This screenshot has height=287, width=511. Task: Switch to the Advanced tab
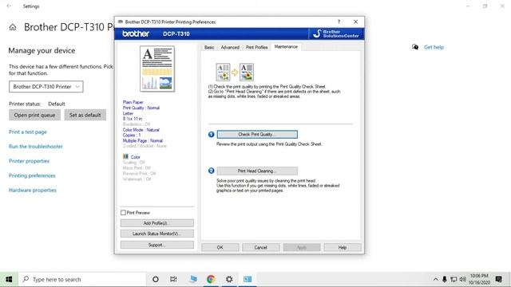click(230, 47)
